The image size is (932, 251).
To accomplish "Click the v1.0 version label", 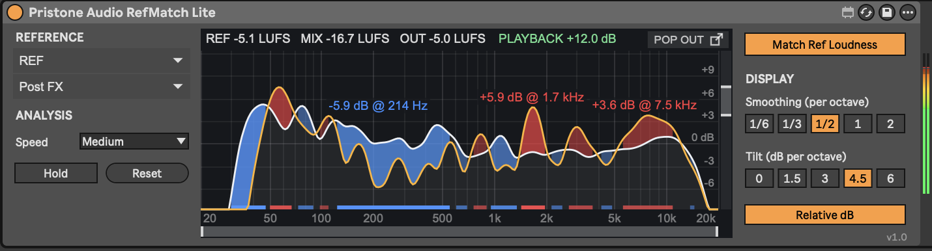I will (897, 237).
